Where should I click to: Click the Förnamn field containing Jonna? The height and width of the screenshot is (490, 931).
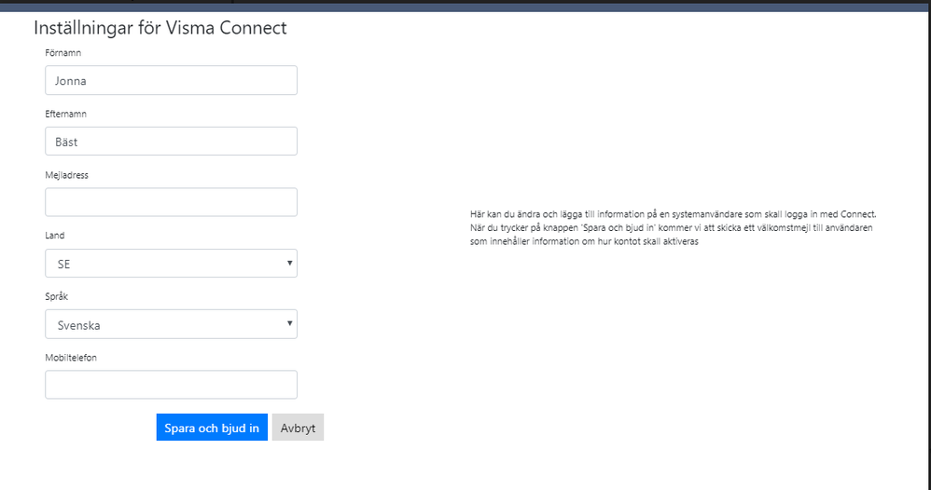tap(171, 80)
